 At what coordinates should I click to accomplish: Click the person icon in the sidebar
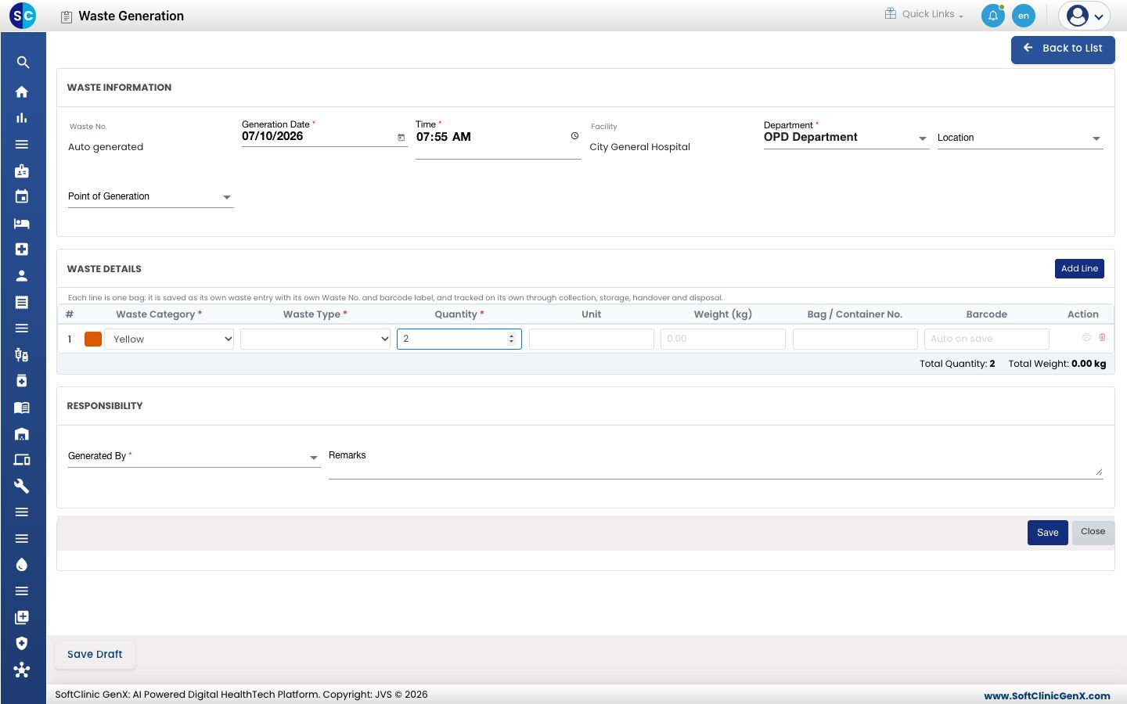tap(22, 275)
